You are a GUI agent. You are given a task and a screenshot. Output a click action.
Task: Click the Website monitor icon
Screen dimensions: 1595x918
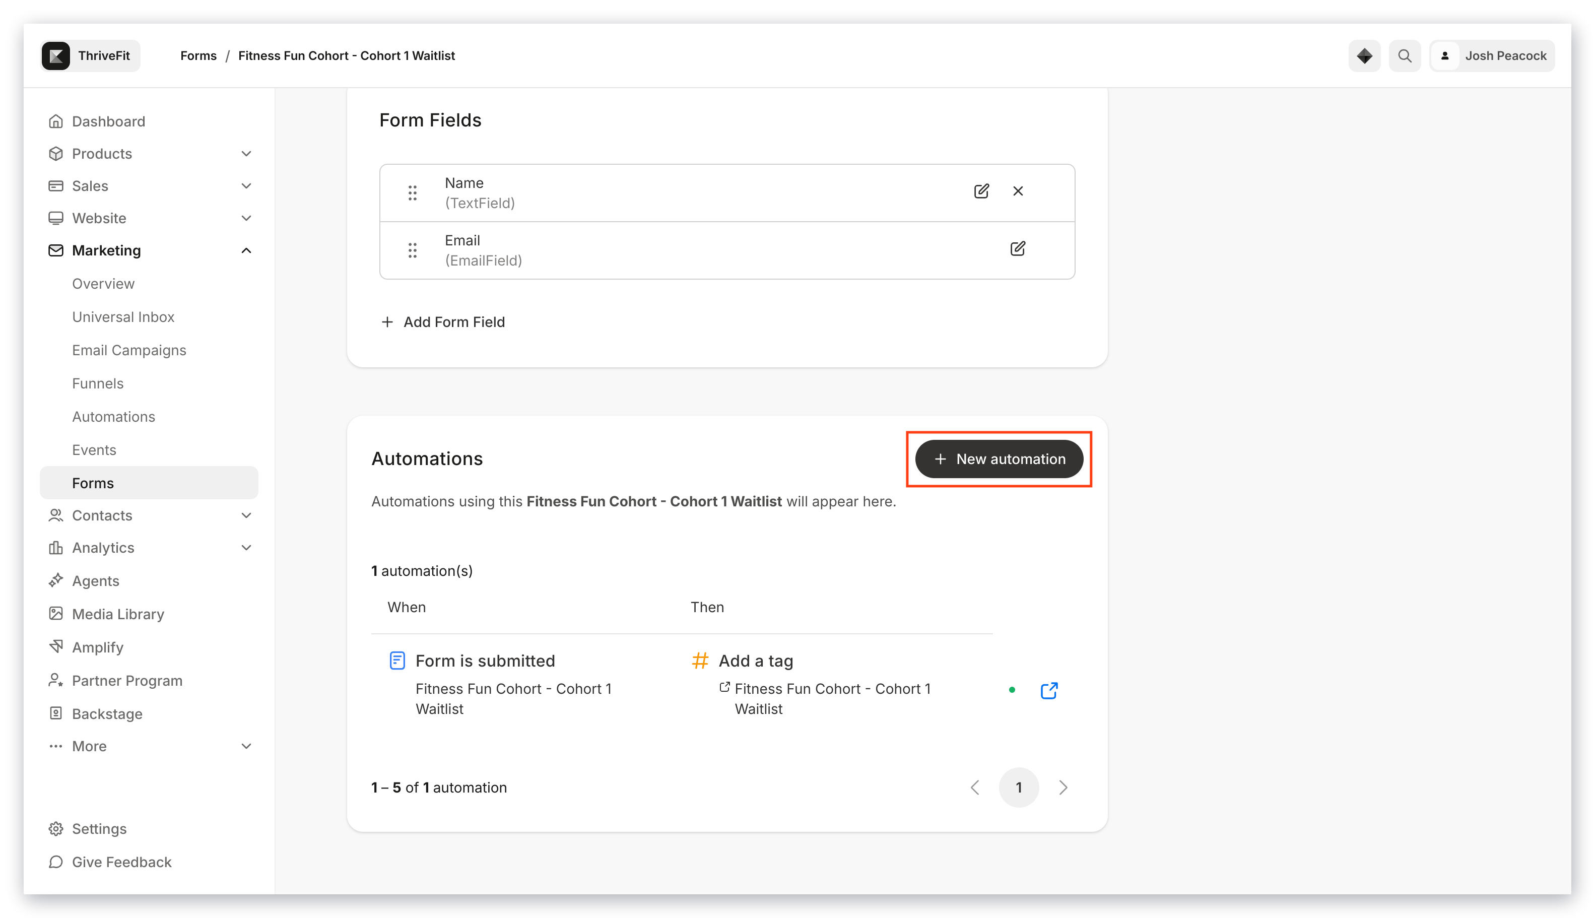(55, 218)
